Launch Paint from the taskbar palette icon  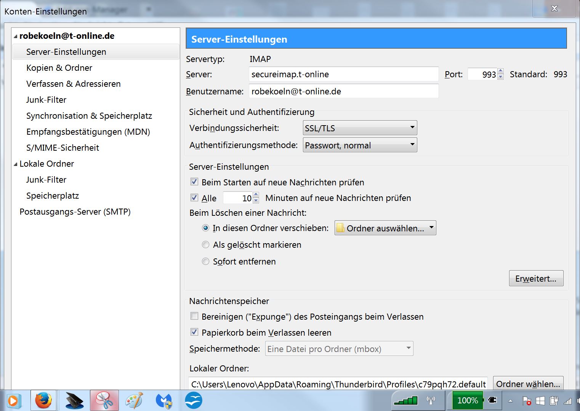pyautogui.click(x=134, y=400)
